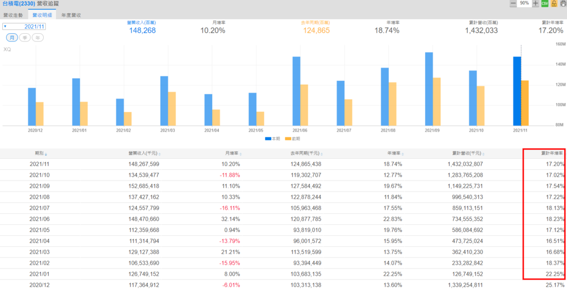Click the 2021/08 x-axis label
Screen dimensions: 567x289
pyautogui.click(x=388, y=130)
